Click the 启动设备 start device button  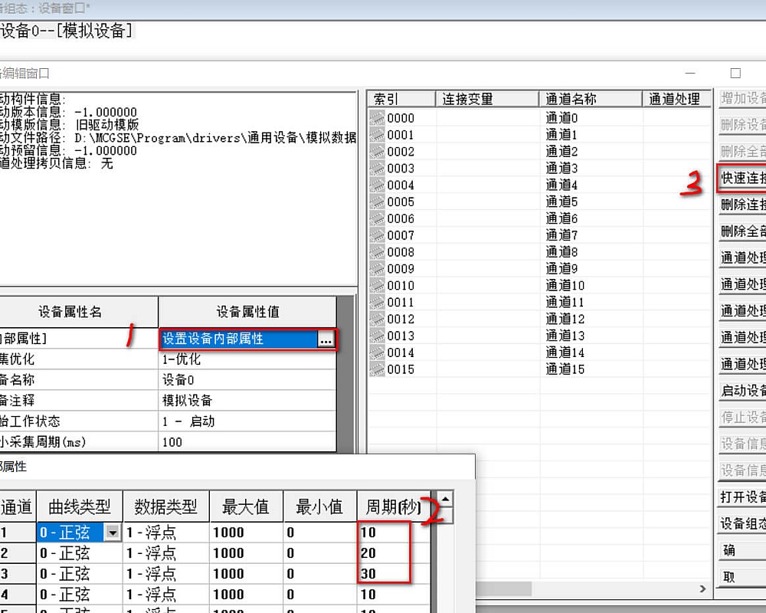[742, 391]
